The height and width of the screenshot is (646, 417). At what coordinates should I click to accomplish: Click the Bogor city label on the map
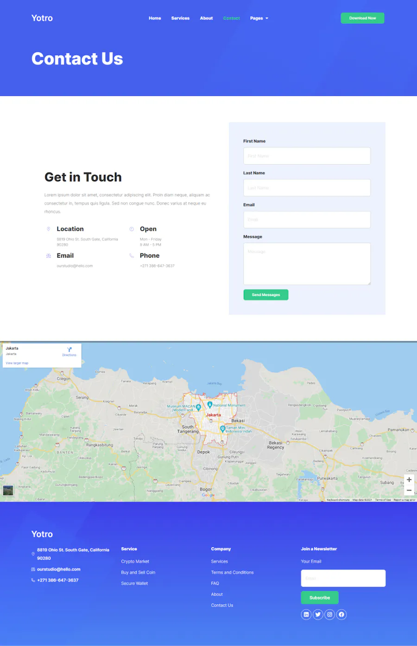coord(206,489)
